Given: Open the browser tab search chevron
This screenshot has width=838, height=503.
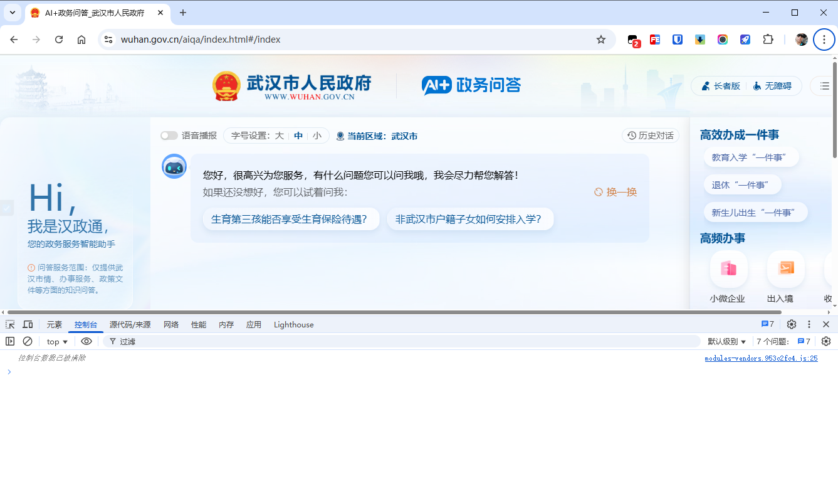Looking at the screenshot, I should [x=13, y=13].
